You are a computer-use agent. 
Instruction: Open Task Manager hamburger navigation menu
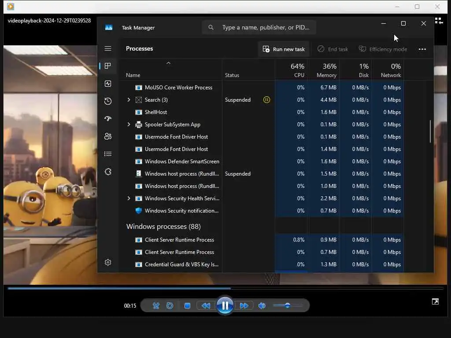(108, 48)
